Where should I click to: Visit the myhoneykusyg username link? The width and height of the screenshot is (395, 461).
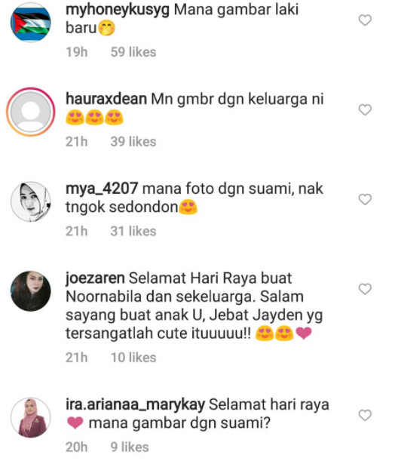tap(118, 11)
